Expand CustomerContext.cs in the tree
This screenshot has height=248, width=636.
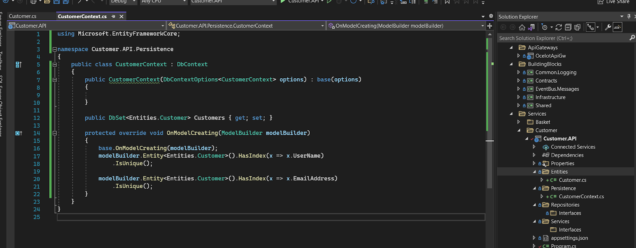coord(542,197)
